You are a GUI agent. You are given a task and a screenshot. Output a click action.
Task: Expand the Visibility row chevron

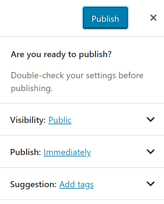[150, 119]
